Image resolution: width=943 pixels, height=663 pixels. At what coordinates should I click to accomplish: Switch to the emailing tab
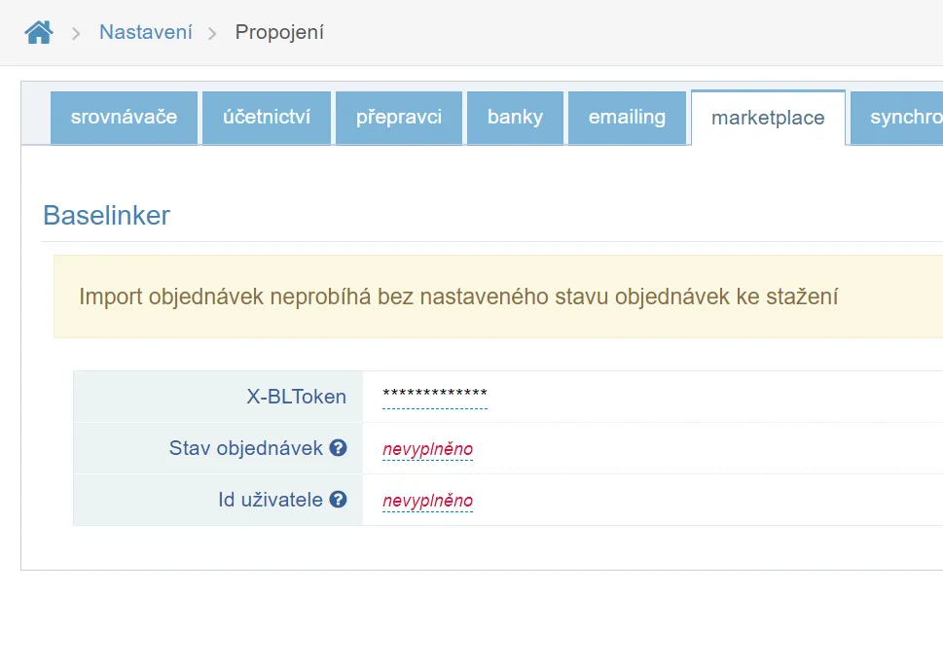click(x=627, y=118)
